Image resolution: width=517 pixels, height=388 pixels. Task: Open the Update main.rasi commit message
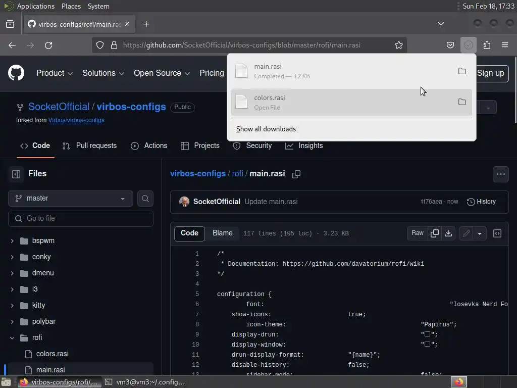coord(271,202)
